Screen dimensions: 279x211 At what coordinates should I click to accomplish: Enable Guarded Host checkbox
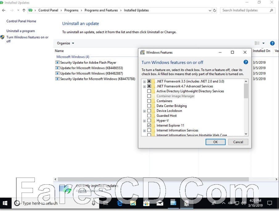pos(149,115)
